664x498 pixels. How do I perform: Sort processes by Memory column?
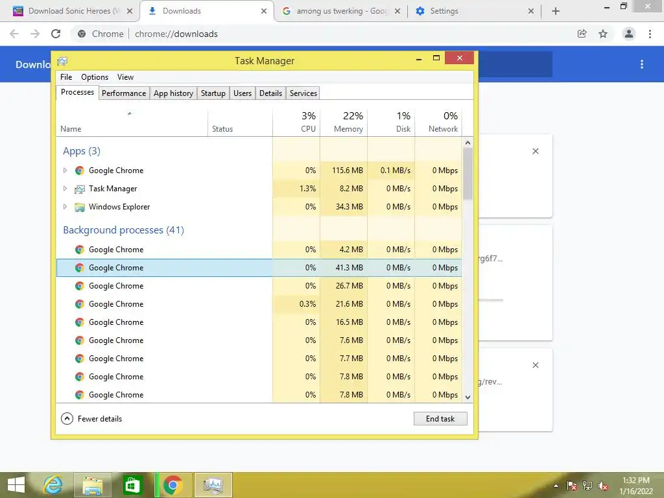344,123
